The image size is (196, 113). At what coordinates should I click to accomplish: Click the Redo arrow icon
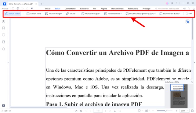[x=27, y=9]
